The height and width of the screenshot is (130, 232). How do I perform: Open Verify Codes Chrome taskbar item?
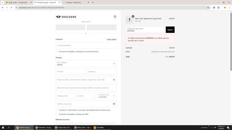tap(82, 127)
